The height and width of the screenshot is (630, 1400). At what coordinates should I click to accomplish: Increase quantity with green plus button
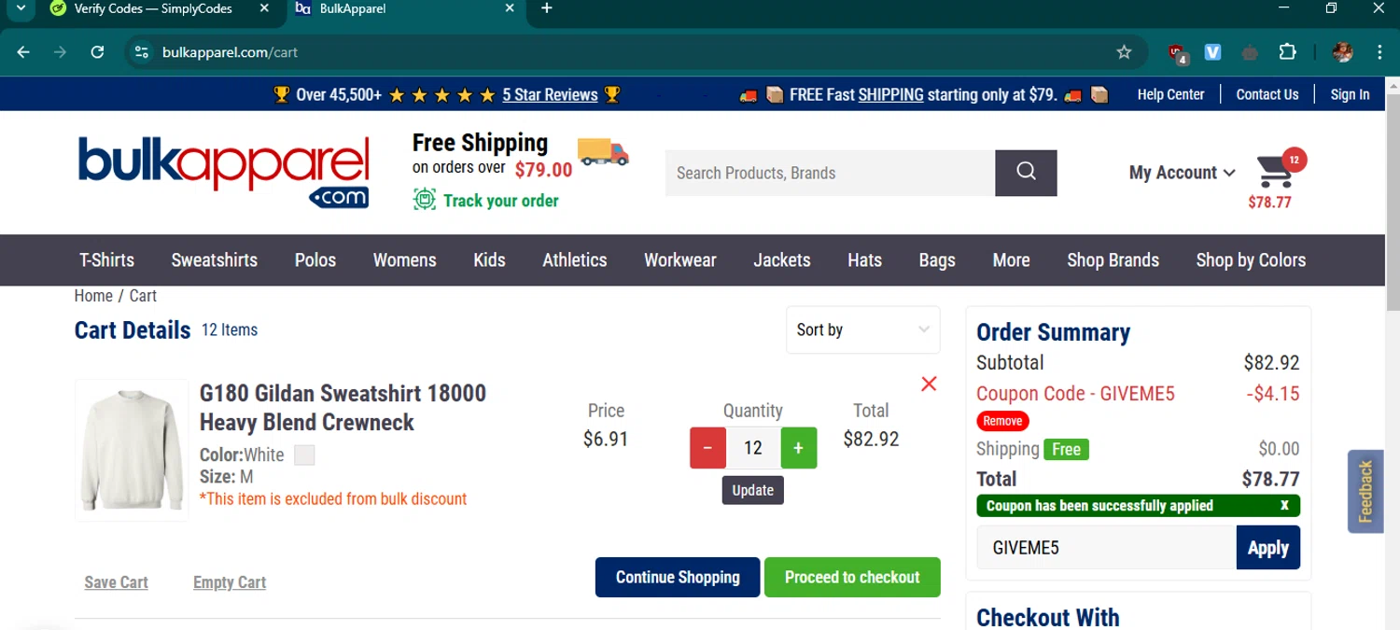(x=798, y=448)
